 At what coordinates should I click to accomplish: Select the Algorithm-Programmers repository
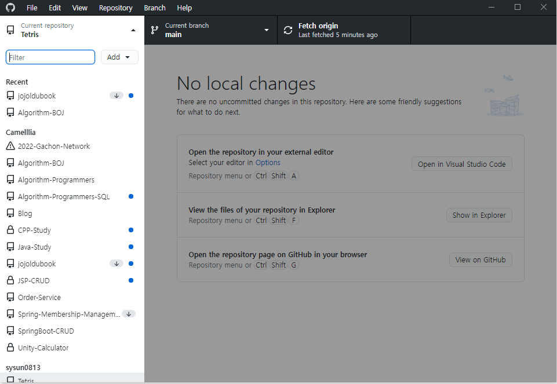(72, 180)
